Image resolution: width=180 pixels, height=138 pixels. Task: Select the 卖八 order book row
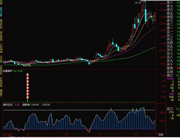pyautogui.click(x=173, y=3)
